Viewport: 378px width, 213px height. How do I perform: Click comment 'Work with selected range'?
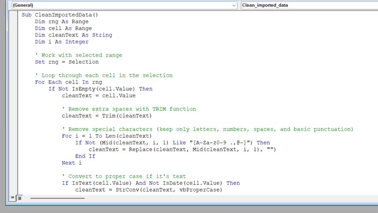[x=79, y=56]
